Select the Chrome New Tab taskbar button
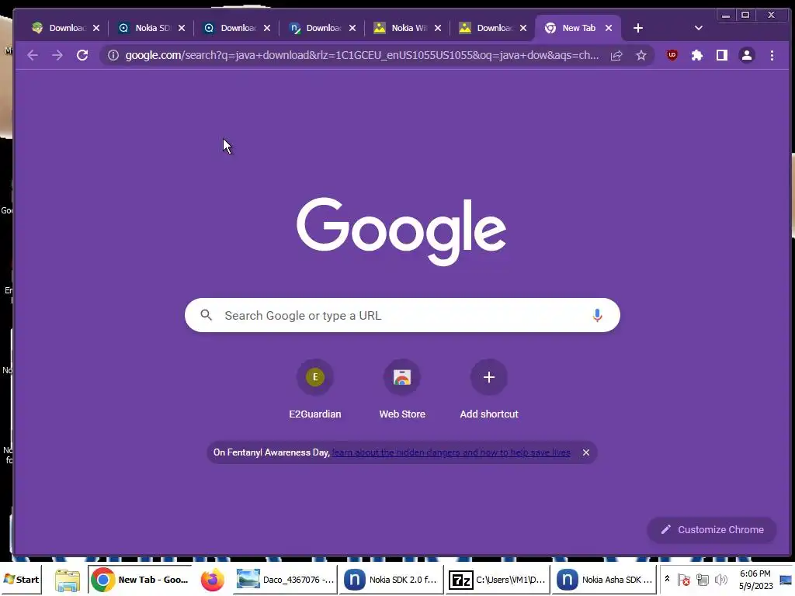The height and width of the screenshot is (596, 795). pos(140,579)
